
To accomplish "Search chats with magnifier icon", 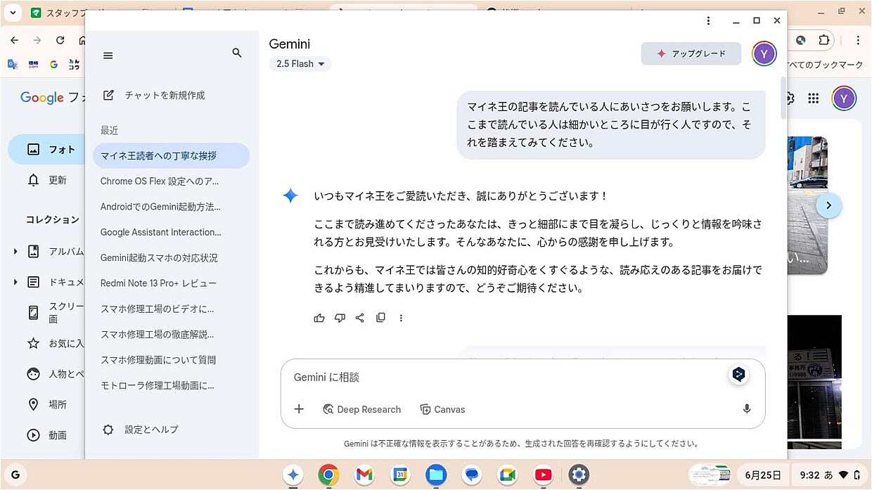I will pos(237,53).
